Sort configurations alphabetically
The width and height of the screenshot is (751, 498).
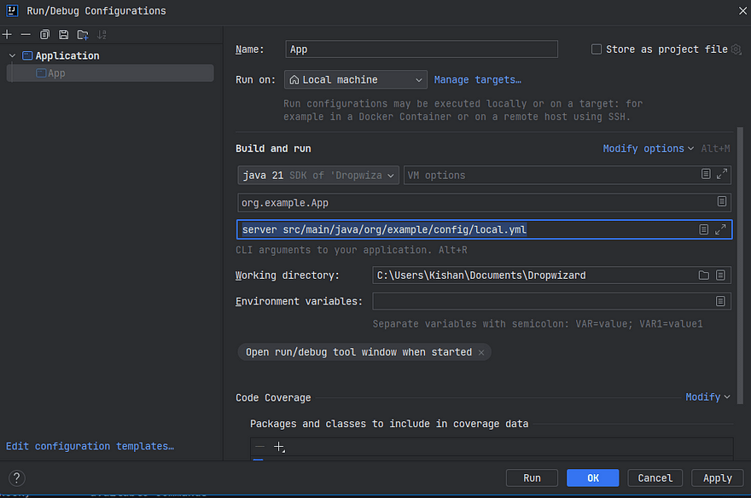pyautogui.click(x=101, y=34)
